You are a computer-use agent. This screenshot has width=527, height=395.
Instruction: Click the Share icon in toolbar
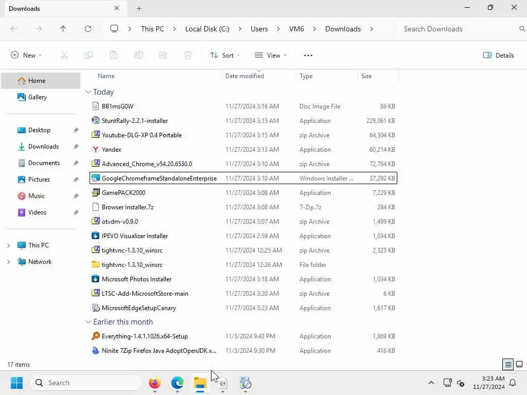163,55
